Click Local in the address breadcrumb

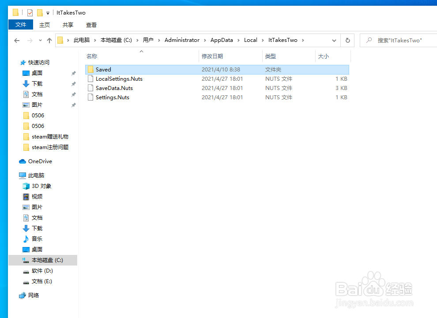(x=251, y=40)
